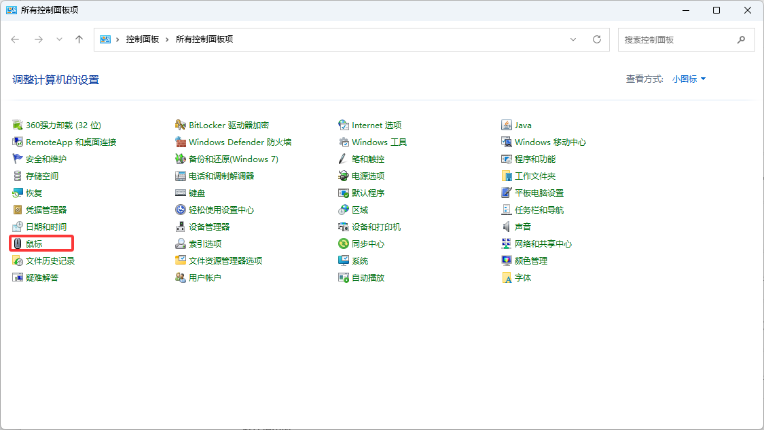Click the address bar control panel icon
764x430 pixels.
click(105, 39)
